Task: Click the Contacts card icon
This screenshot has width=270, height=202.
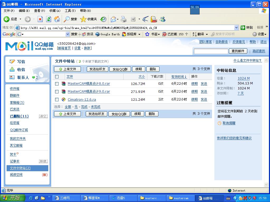Action: [12, 77]
